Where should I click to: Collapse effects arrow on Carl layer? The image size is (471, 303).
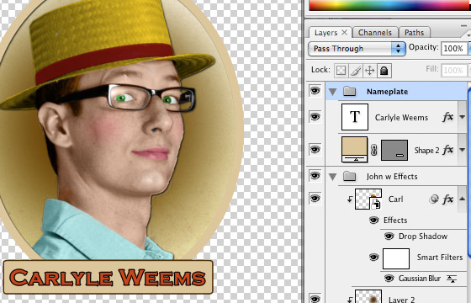(x=463, y=199)
